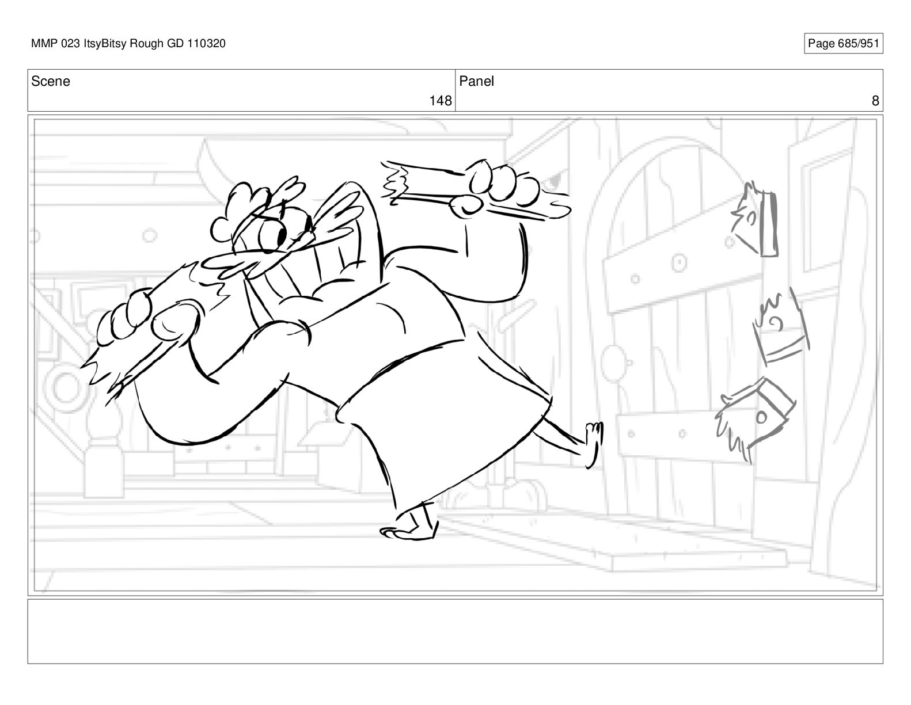Click the empty notes box below the panel
This screenshot has width=911, height=705.
coord(455,631)
